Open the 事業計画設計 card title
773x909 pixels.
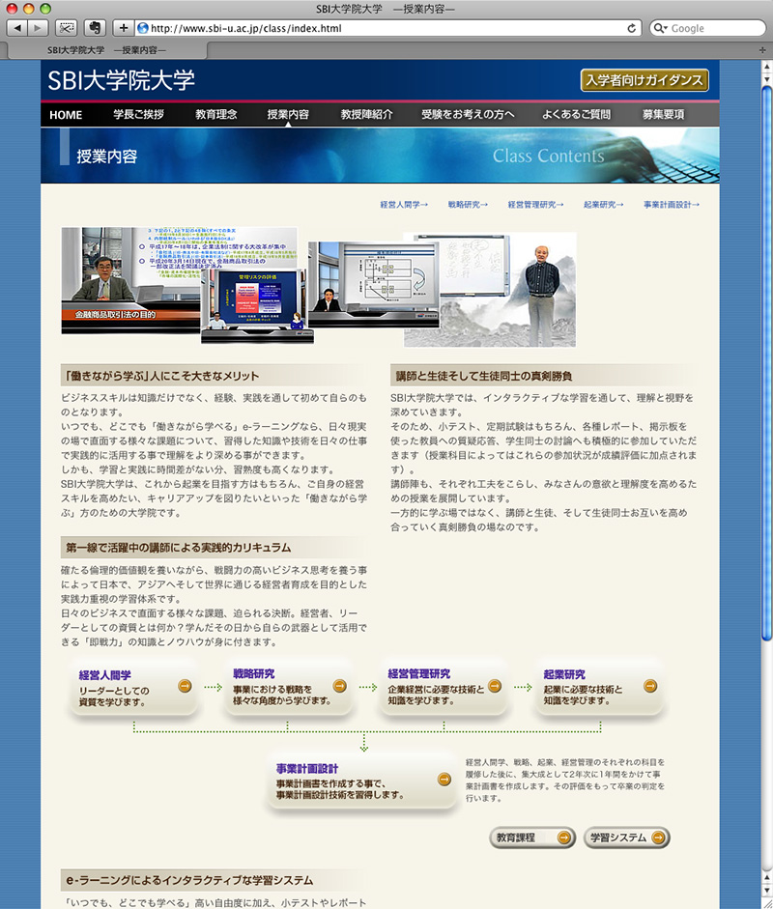click(306, 769)
